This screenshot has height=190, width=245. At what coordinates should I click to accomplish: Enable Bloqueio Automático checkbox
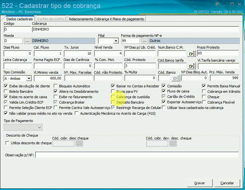(56, 86)
